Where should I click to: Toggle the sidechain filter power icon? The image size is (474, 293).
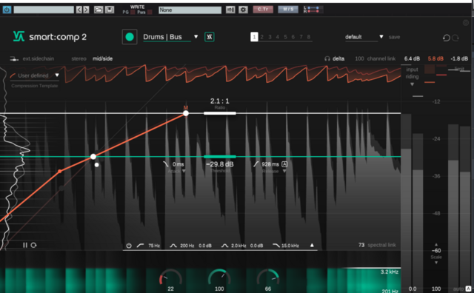point(129,246)
